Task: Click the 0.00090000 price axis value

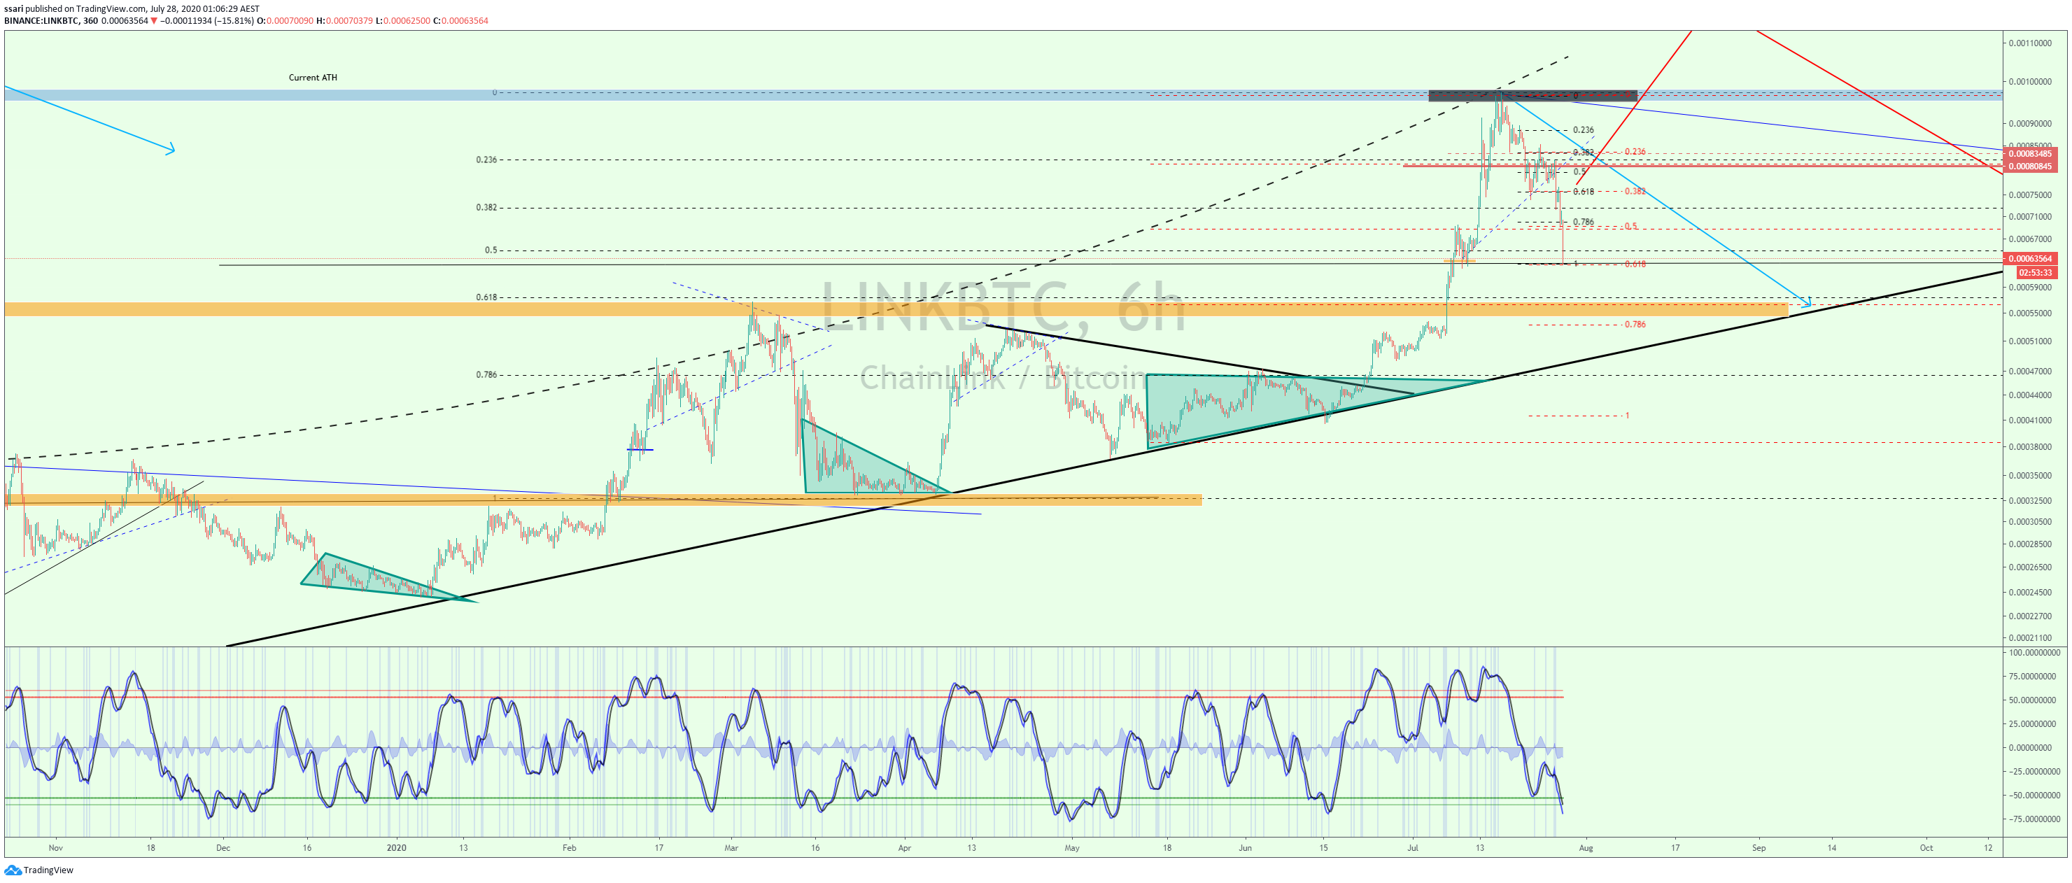Action: [2030, 124]
